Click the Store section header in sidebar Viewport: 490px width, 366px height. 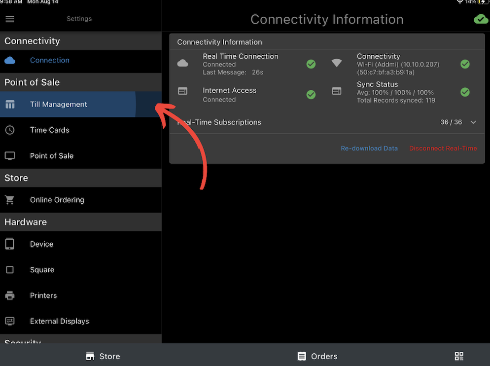[x=81, y=178]
